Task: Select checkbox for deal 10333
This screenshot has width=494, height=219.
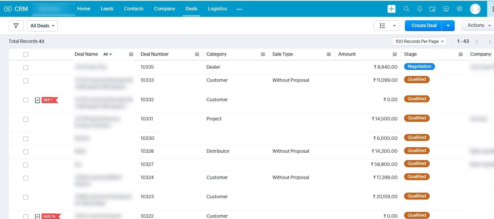Action: [26, 81]
